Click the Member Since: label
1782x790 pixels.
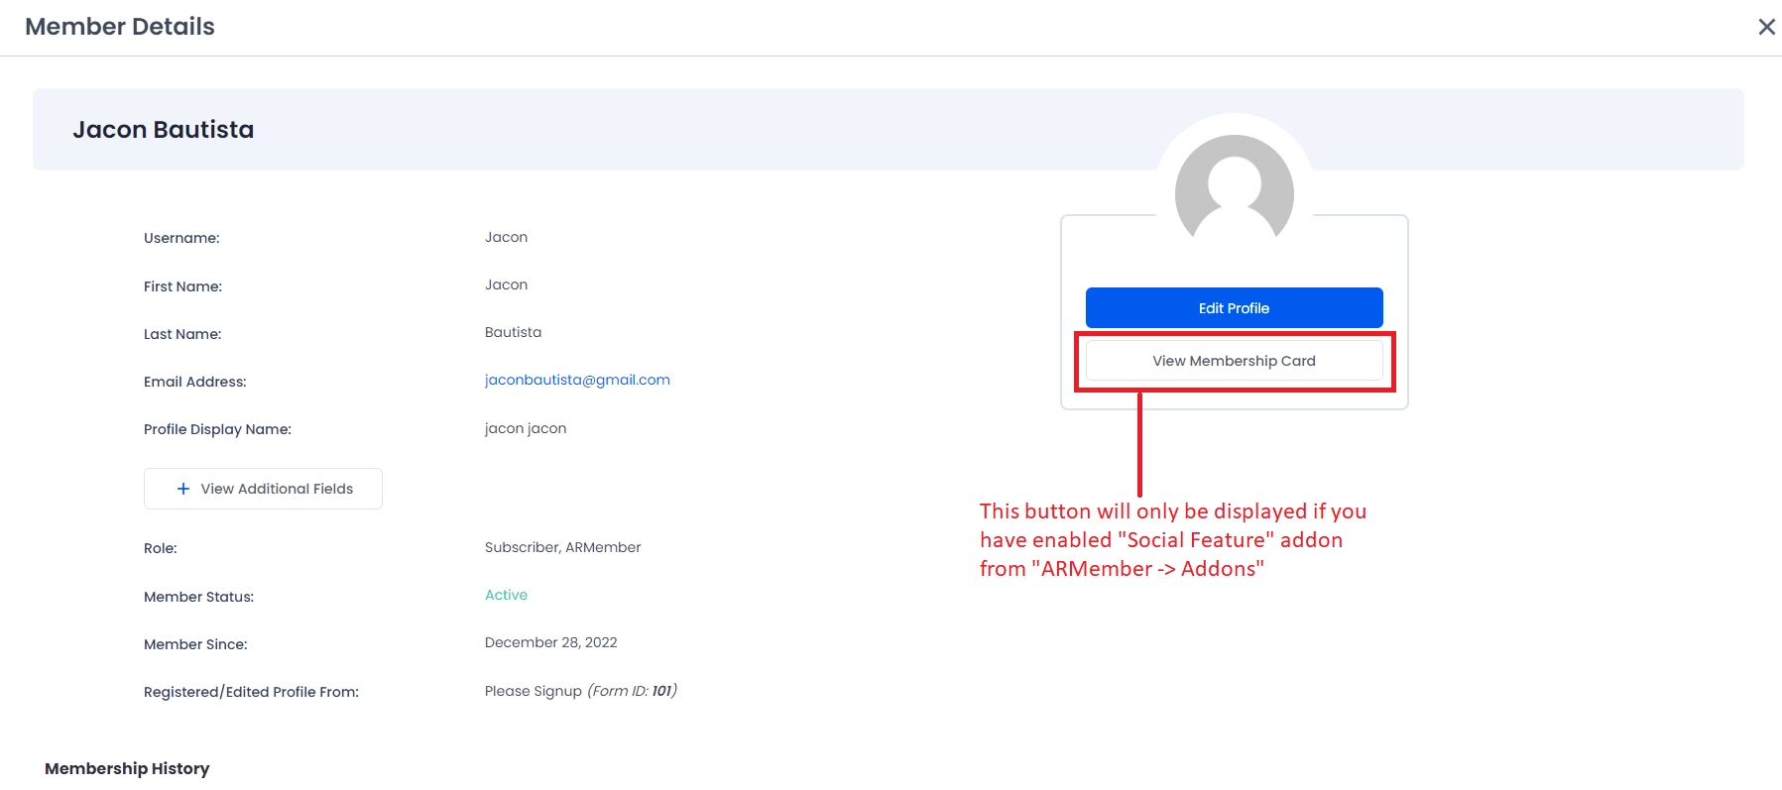pyautogui.click(x=195, y=644)
